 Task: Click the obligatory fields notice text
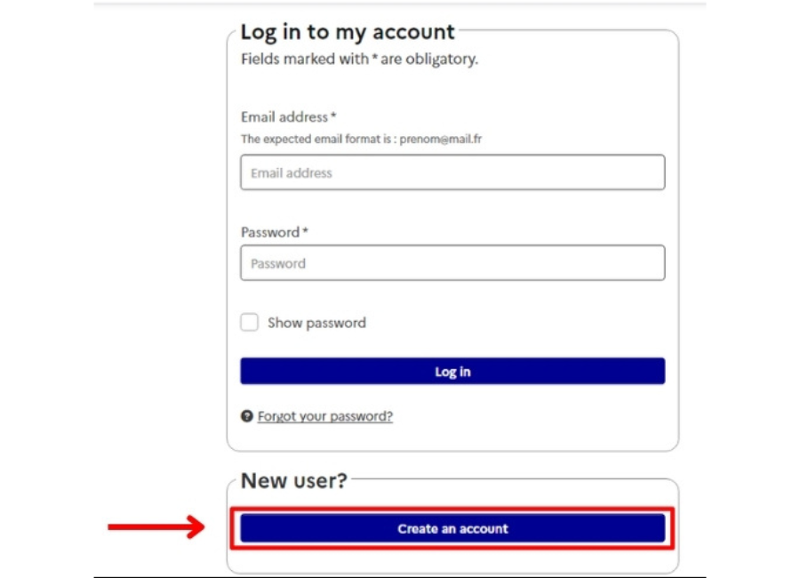360,60
